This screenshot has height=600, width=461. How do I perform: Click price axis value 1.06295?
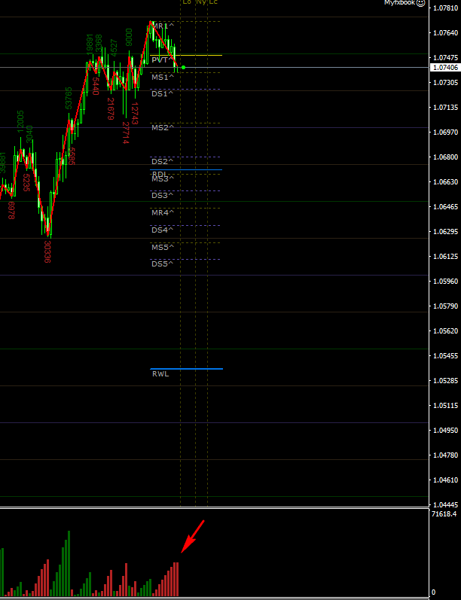click(445, 232)
